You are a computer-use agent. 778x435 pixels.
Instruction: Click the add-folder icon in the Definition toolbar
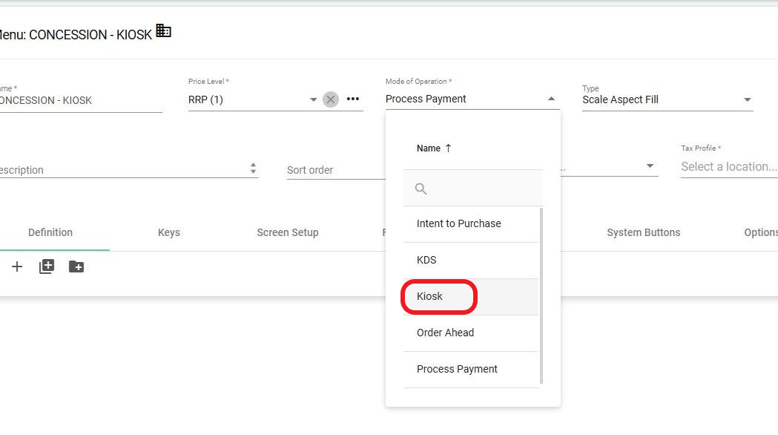(x=76, y=266)
